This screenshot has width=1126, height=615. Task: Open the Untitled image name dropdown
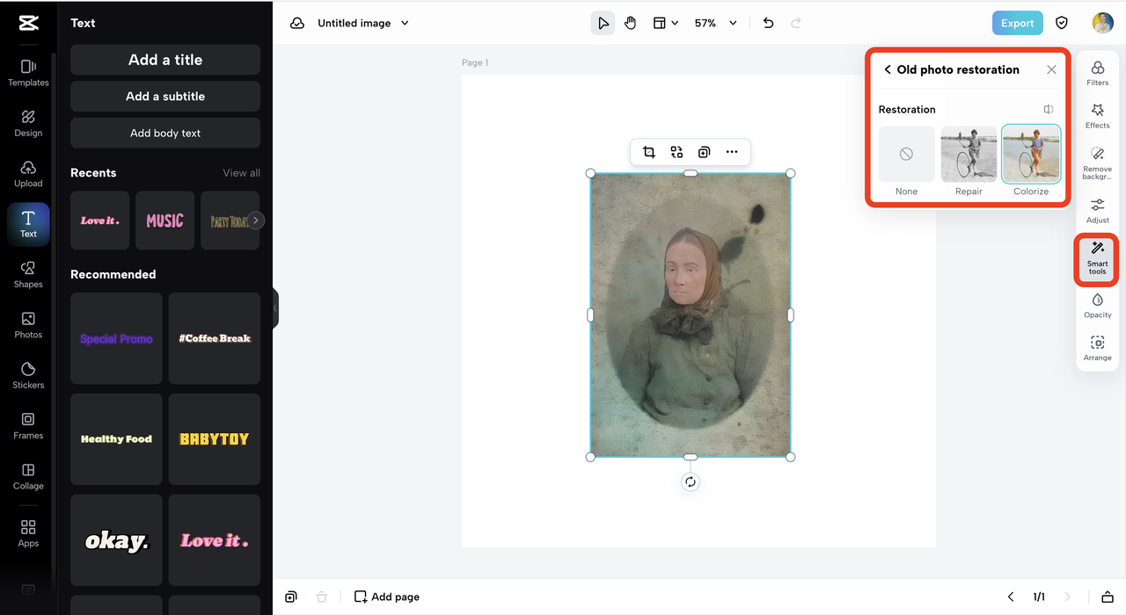(363, 23)
